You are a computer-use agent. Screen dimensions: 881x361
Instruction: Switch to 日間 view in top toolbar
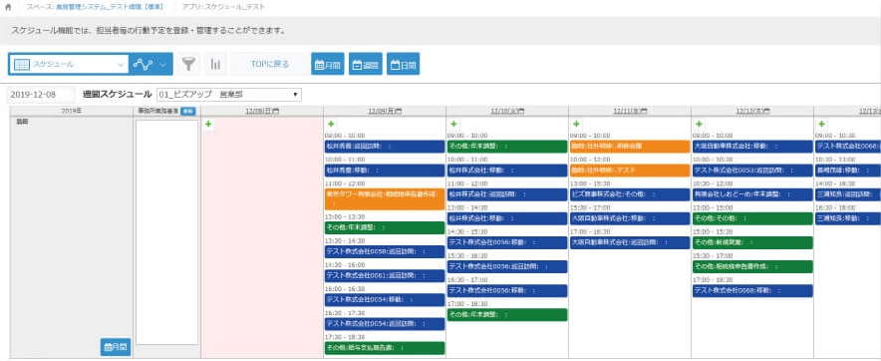tap(403, 64)
